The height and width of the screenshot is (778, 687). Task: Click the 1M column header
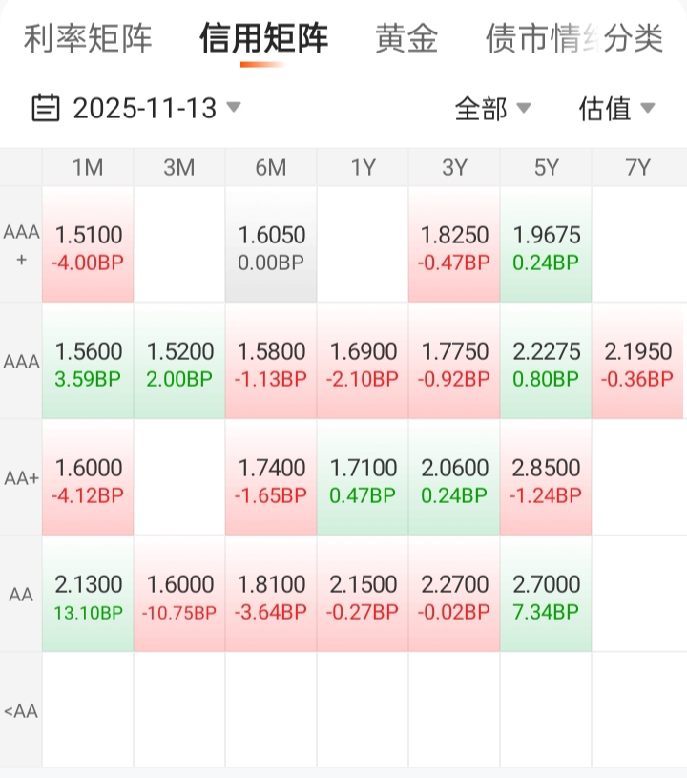click(88, 168)
